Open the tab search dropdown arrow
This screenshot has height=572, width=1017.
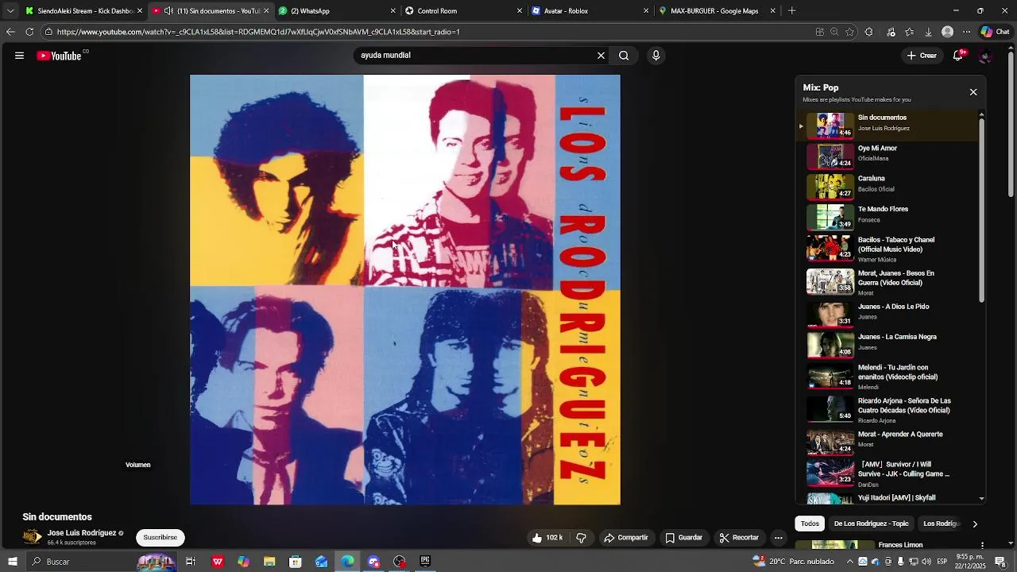point(10,11)
